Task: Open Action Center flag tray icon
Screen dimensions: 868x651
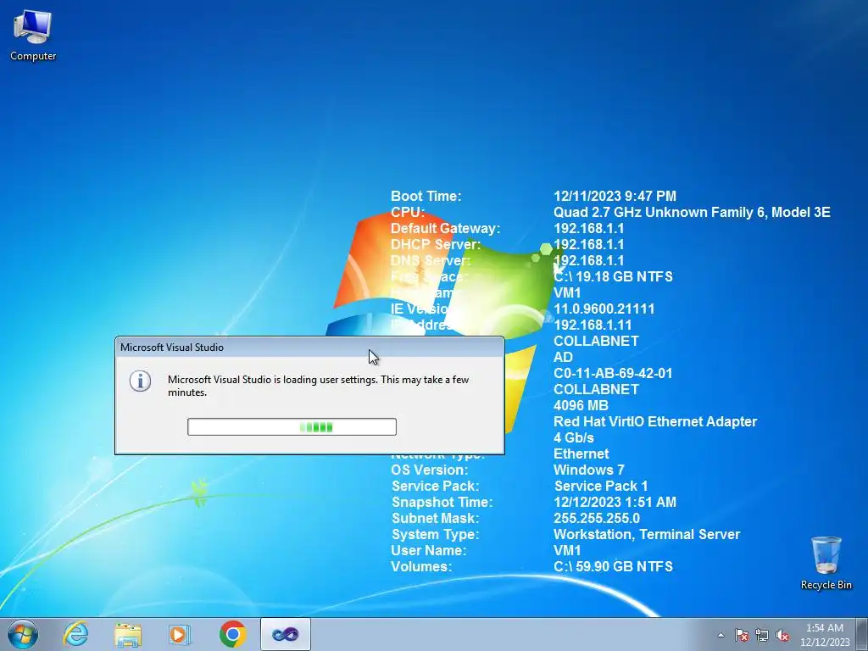Action: tap(742, 635)
